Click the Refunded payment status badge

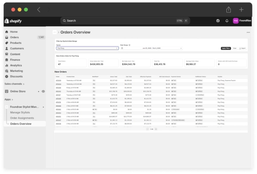pyautogui.click(x=175, y=109)
